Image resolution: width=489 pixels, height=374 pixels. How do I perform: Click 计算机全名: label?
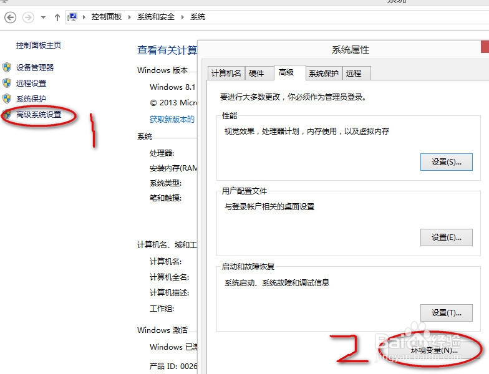(x=169, y=277)
